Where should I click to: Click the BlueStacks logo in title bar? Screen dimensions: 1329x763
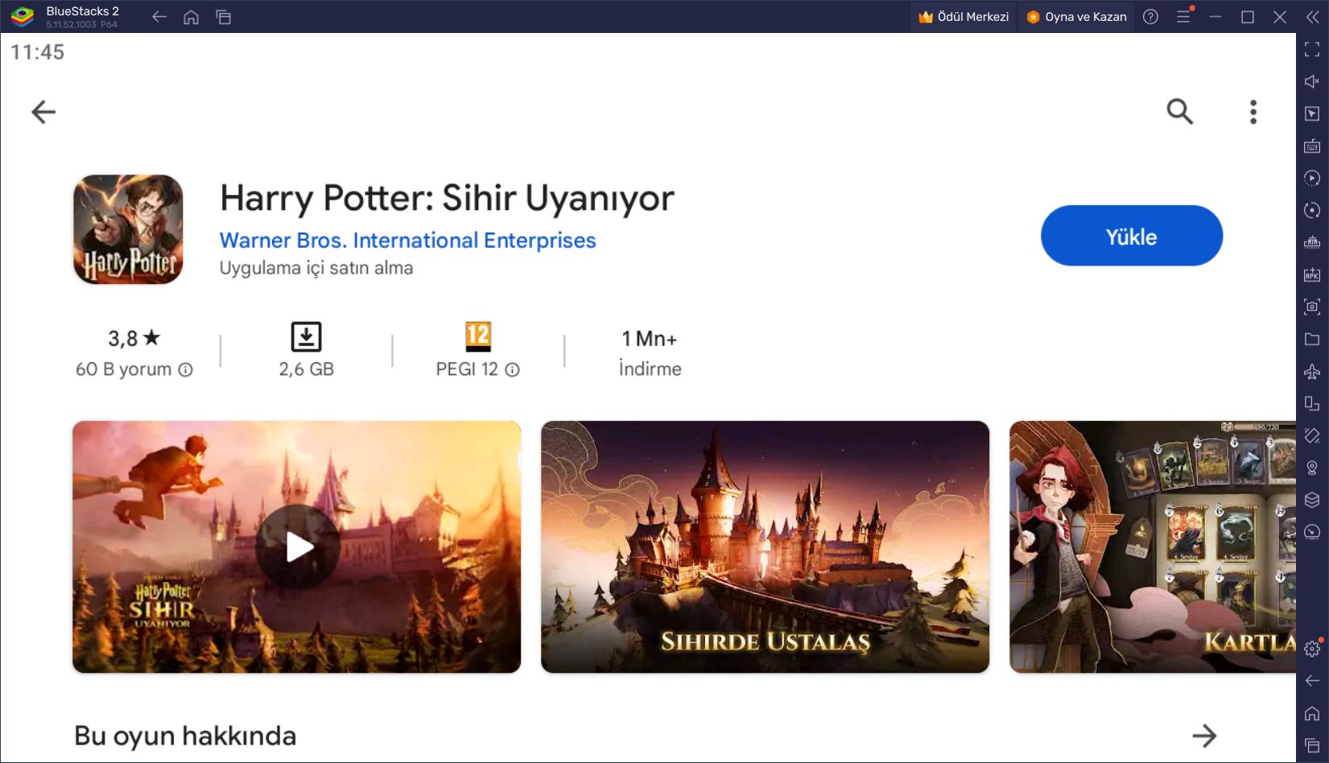point(22,17)
